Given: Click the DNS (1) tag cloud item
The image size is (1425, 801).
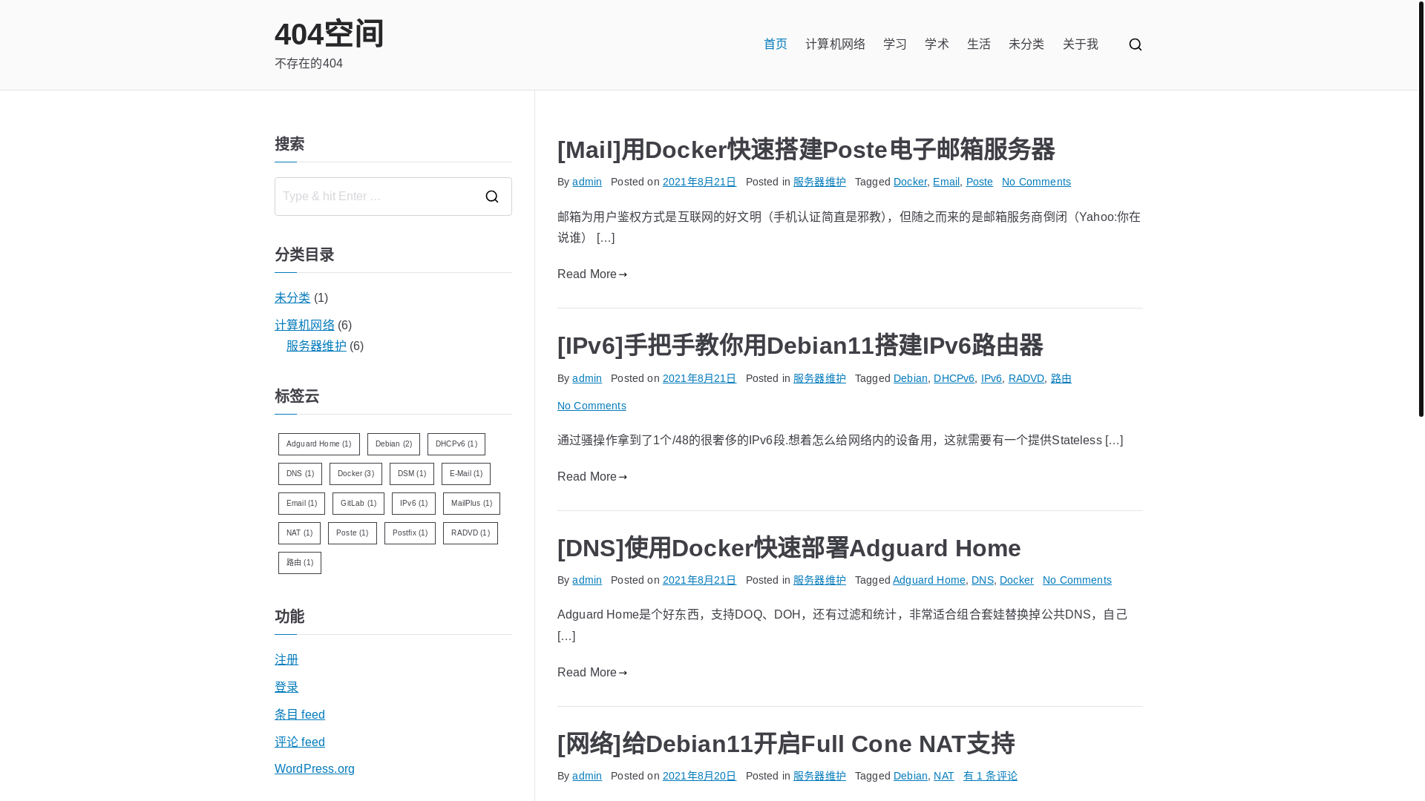Looking at the screenshot, I should point(300,474).
